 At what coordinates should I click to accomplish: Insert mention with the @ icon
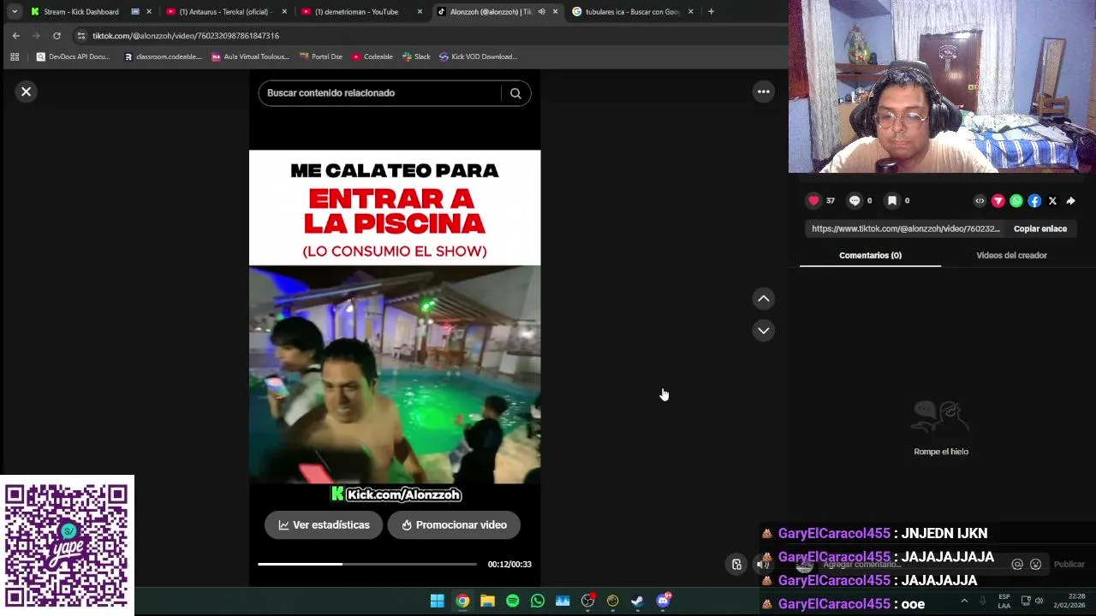(x=1017, y=564)
